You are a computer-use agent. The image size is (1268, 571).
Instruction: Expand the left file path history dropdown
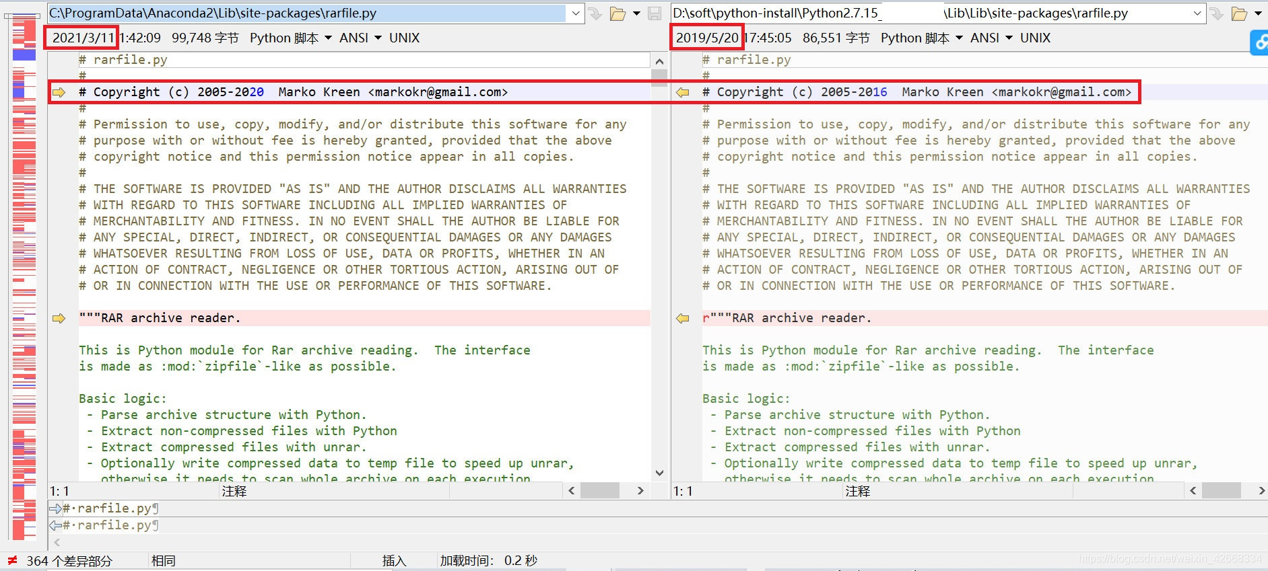575,13
